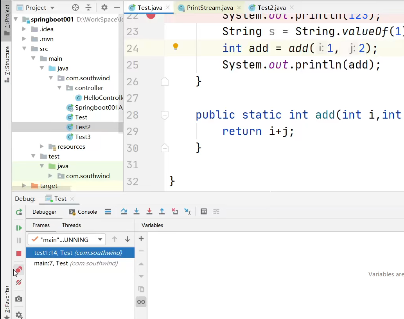Add new watch with plus icon
404x319 pixels.
point(141,238)
